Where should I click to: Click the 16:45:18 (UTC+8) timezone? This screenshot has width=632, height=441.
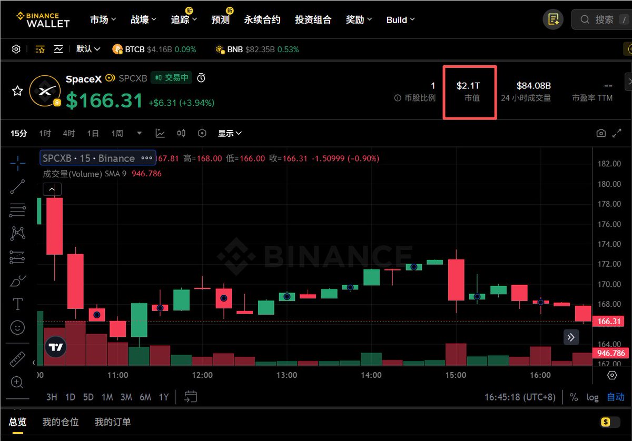pyautogui.click(x=520, y=397)
